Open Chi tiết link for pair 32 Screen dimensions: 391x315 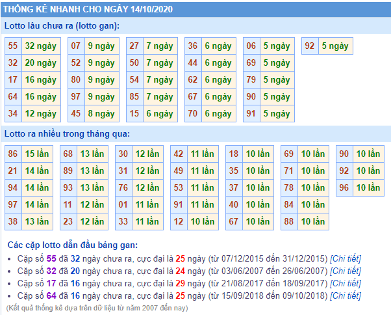345,271
